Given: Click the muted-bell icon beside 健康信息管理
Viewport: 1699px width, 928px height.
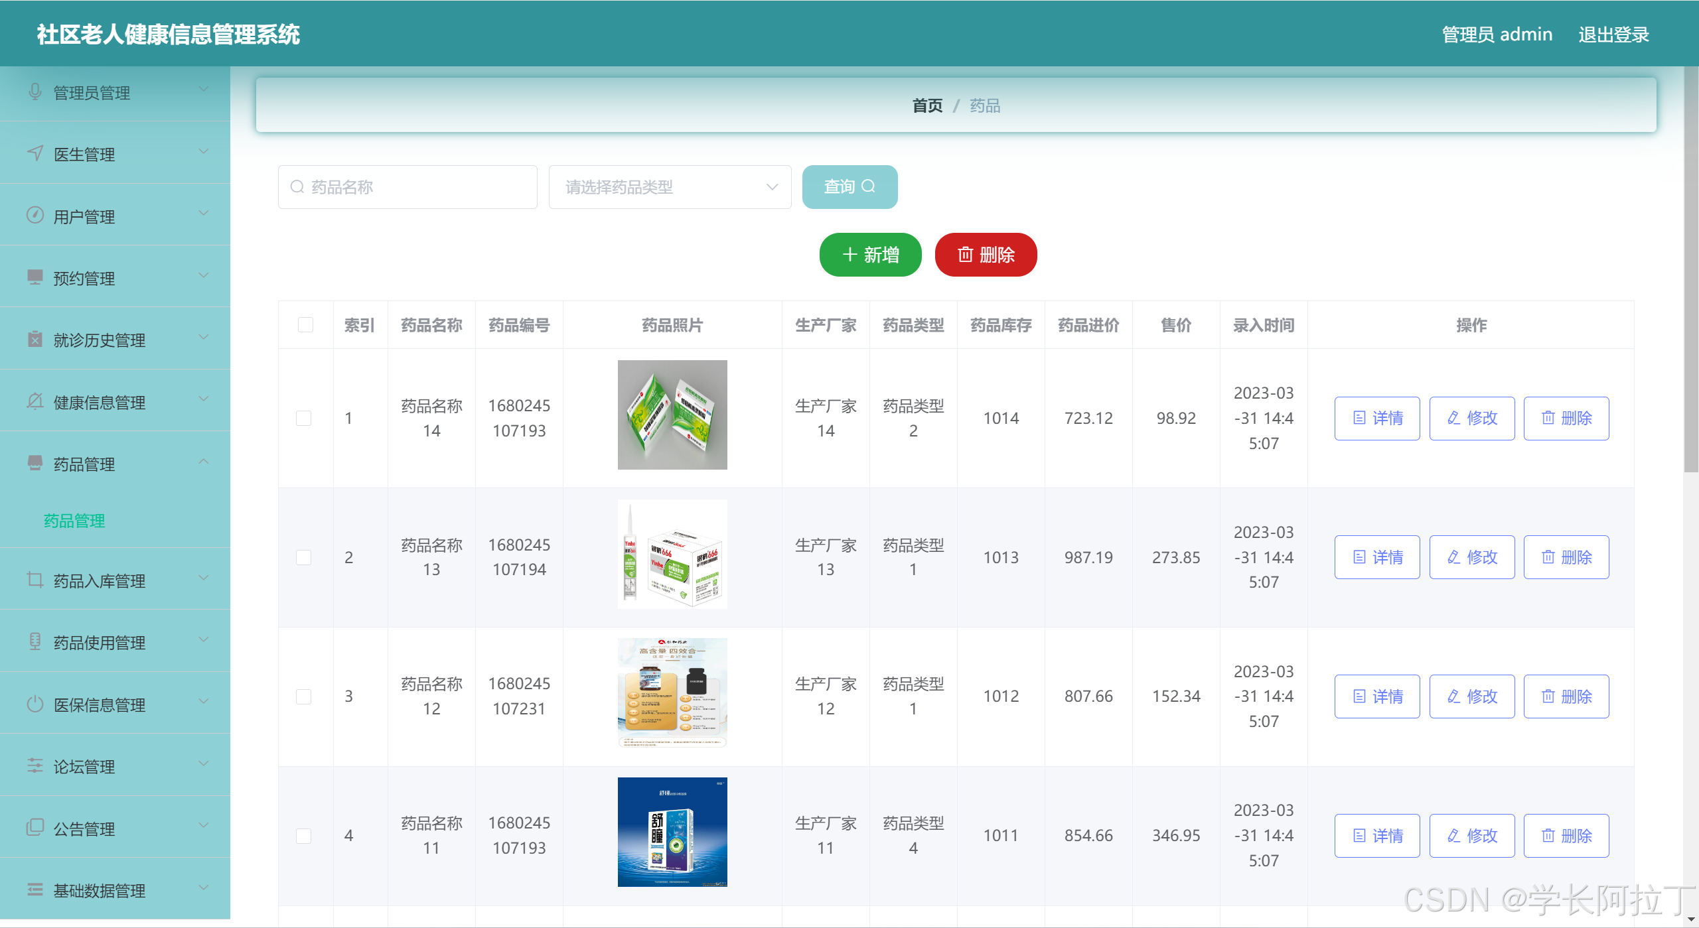Looking at the screenshot, I should point(35,401).
